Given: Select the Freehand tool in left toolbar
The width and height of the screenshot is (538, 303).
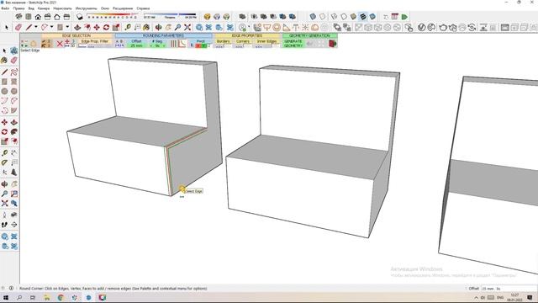Looking at the screenshot, I should (14, 72).
